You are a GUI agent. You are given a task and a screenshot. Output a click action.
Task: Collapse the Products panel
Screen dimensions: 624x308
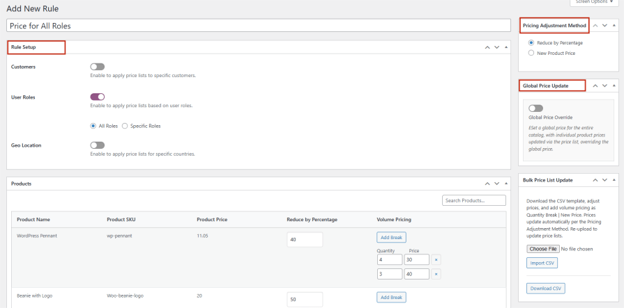coord(505,184)
